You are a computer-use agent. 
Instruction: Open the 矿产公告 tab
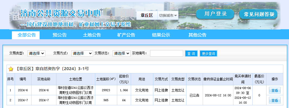point(126,35)
